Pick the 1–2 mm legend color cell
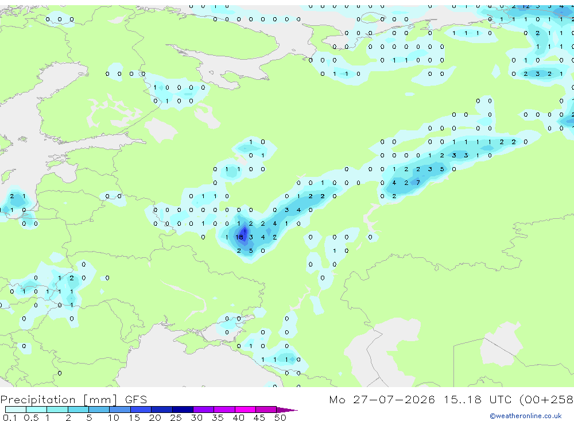Image resolution: width=574 pixels, height=421 pixels. point(57,410)
